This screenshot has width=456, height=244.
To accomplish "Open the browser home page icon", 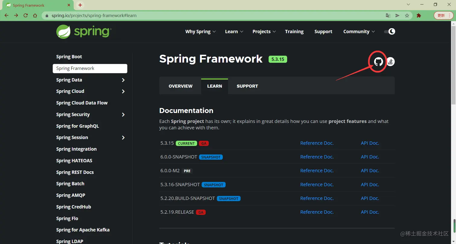I will pyautogui.click(x=35, y=15).
